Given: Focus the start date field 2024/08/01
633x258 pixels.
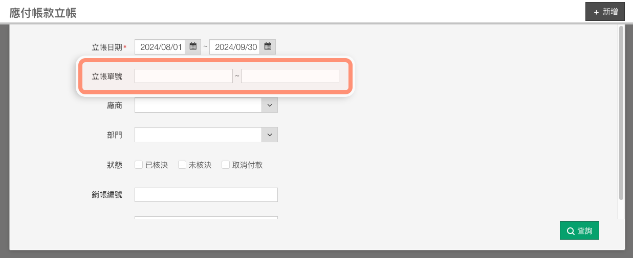Looking at the screenshot, I should 160,47.
